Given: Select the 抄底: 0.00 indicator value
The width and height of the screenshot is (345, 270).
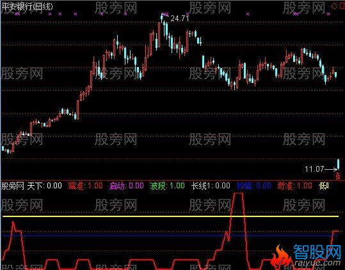Looking at the screenshot, I should tap(254, 186).
